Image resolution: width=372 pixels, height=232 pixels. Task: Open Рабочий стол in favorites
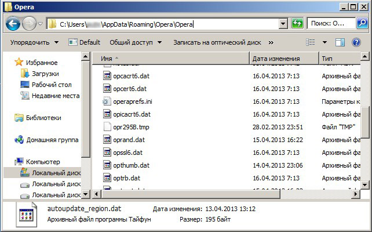point(52,85)
